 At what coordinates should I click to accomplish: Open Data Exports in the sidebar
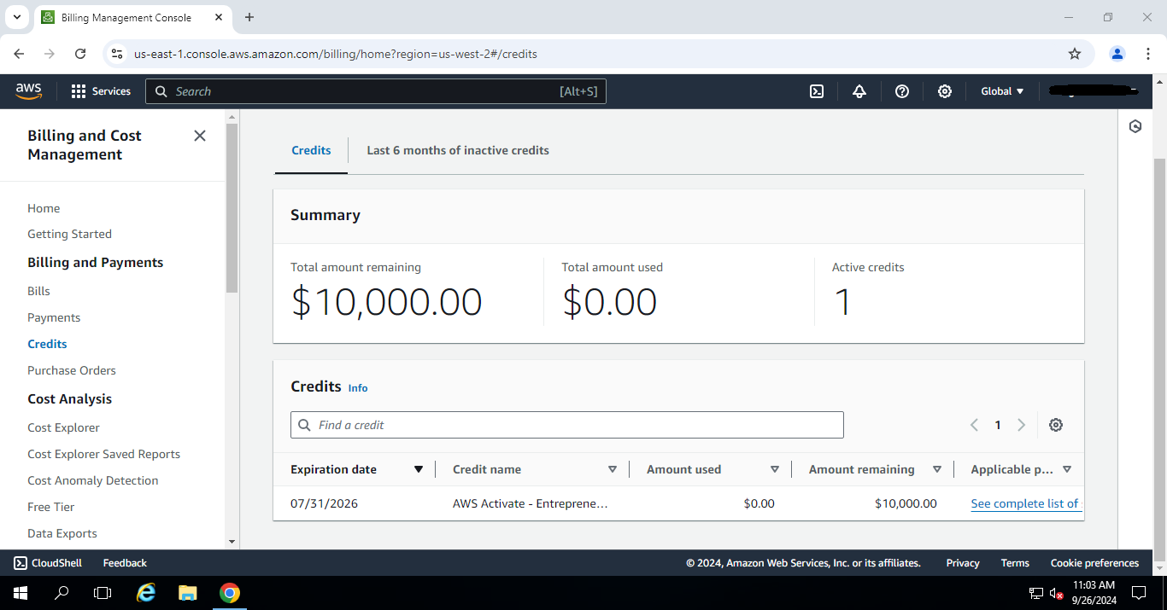pos(62,533)
